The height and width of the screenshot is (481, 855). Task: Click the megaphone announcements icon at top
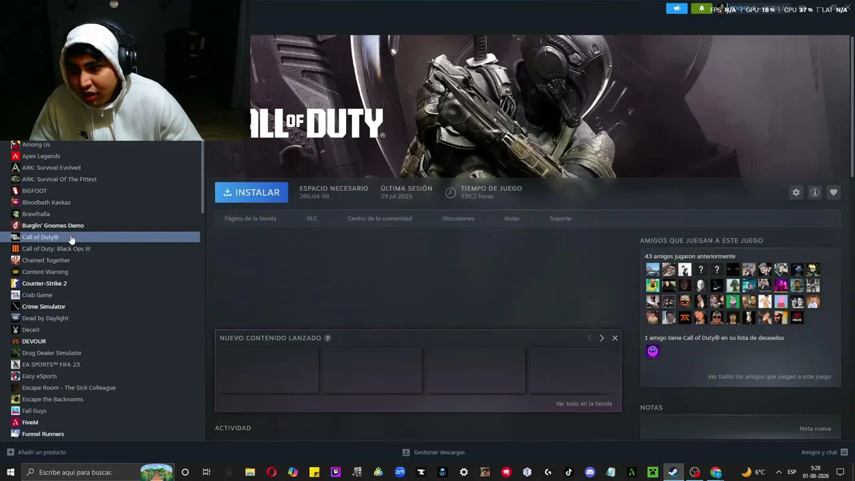[677, 9]
